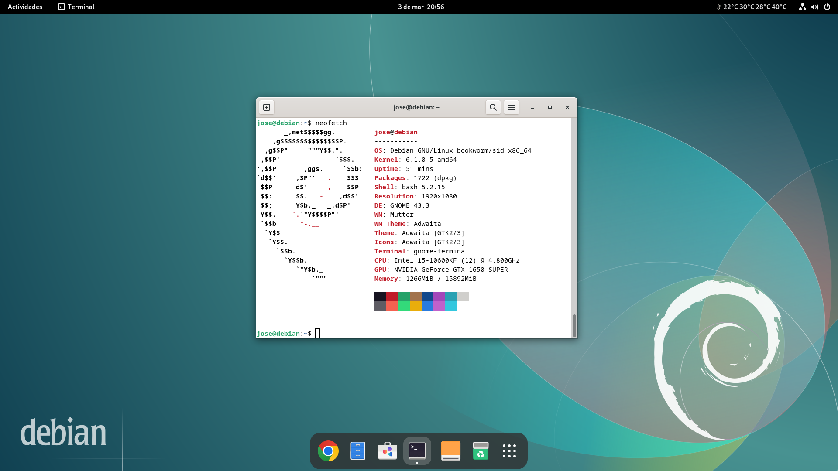Click the terminal vertical scrollbar

[574, 325]
